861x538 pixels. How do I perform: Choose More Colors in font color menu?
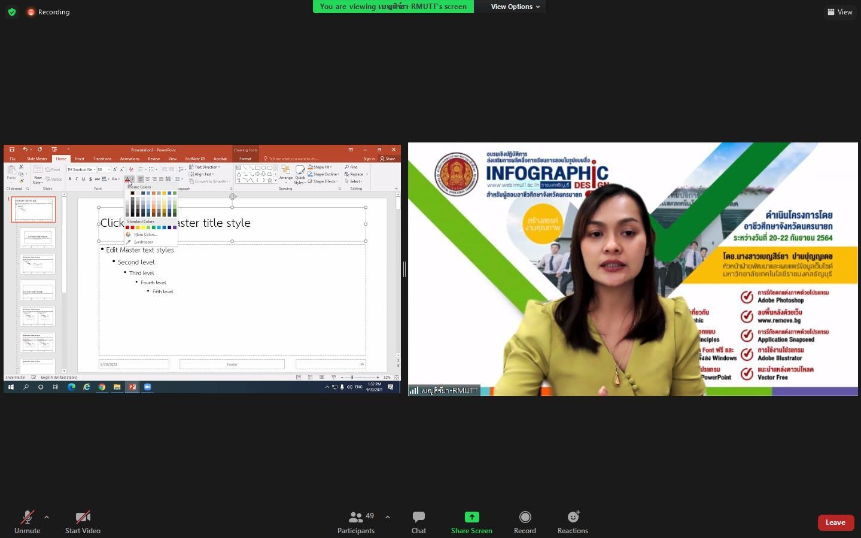point(145,235)
